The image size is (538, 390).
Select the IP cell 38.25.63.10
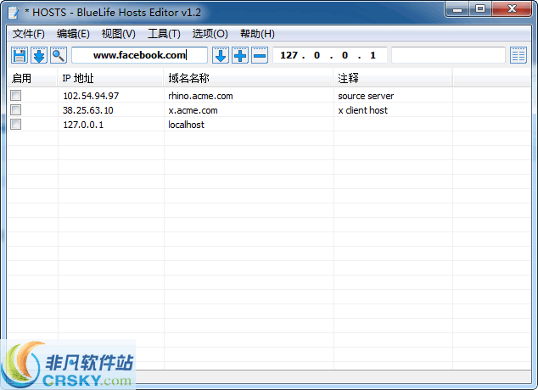pyautogui.click(x=88, y=110)
